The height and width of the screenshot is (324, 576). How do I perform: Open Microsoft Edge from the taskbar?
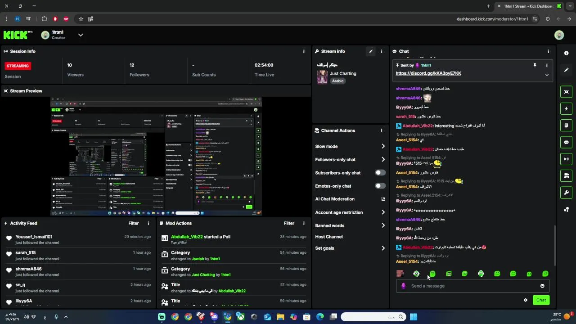coord(320,317)
